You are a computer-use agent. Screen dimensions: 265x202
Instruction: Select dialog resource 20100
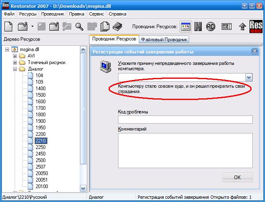click(x=42, y=186)
